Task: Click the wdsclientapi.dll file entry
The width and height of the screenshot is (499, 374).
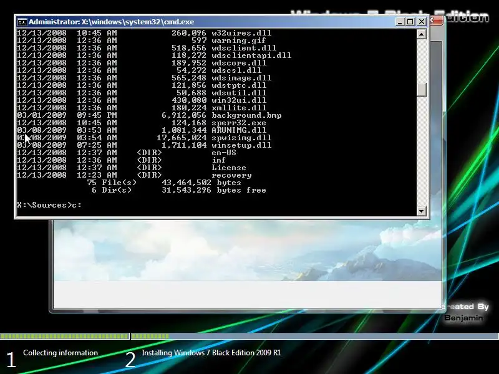Action: (251, 55)
